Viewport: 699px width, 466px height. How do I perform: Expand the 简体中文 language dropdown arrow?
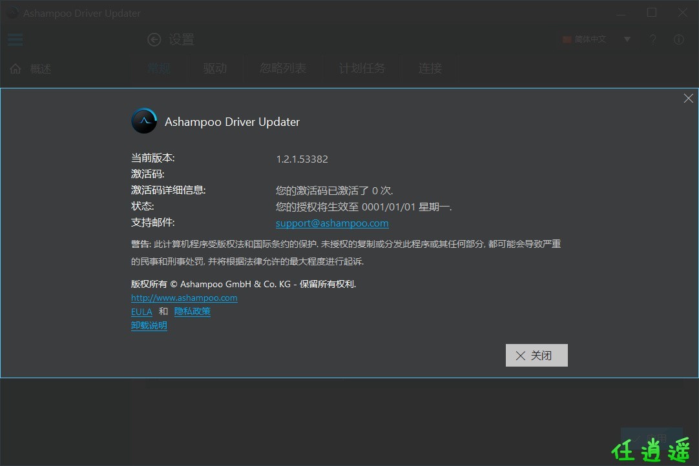click(627, 39)
